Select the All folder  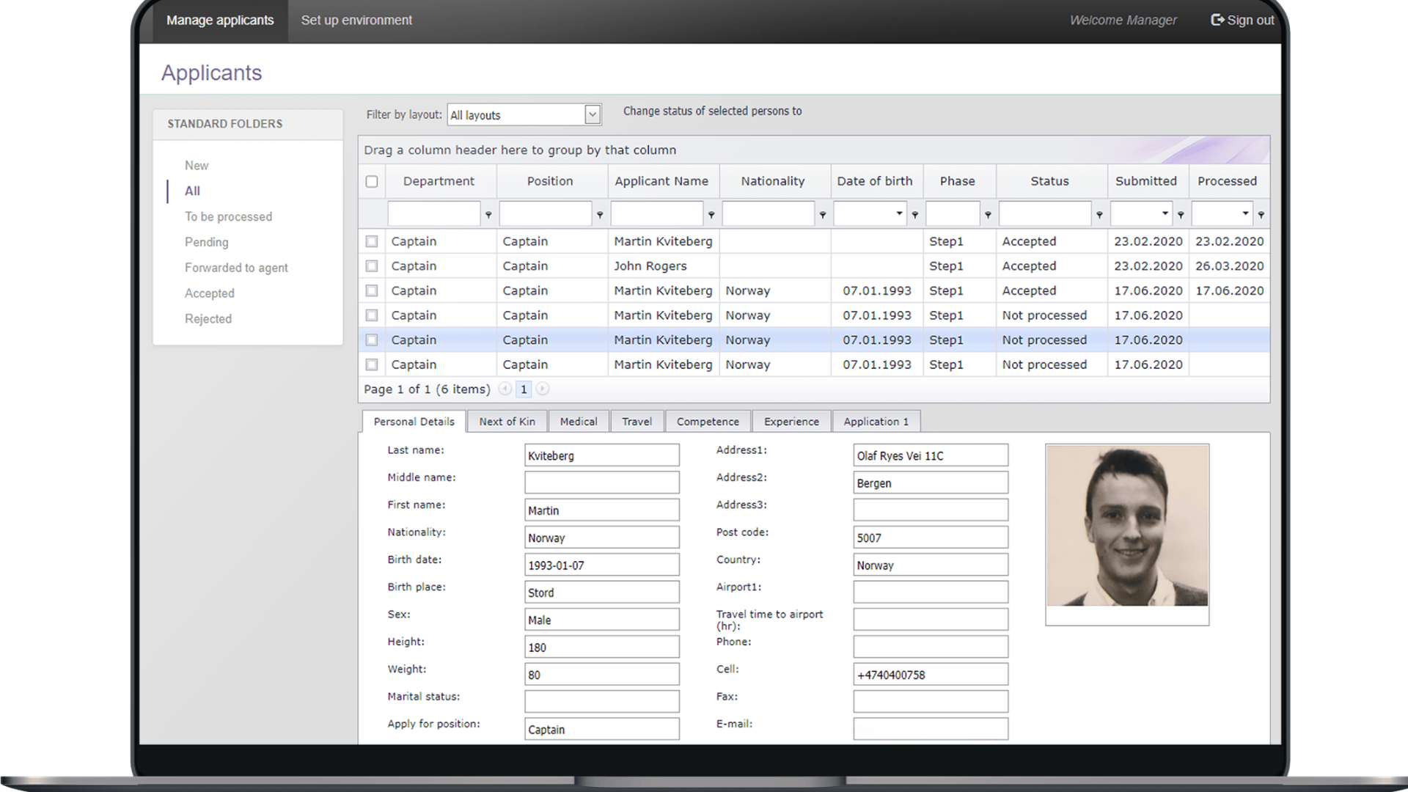tap(192, 191)
